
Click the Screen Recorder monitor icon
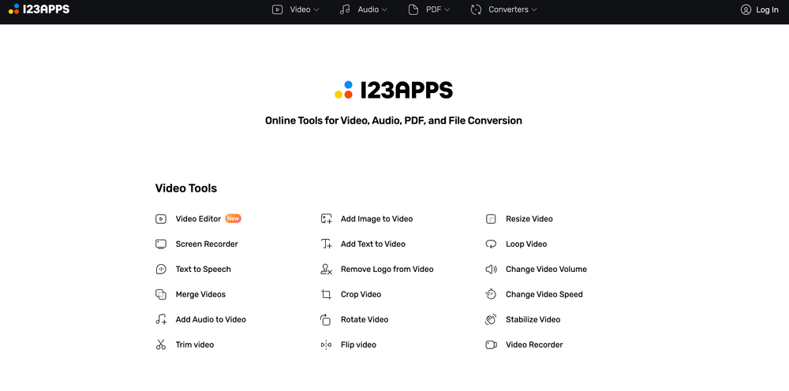[x=160, y=244]
